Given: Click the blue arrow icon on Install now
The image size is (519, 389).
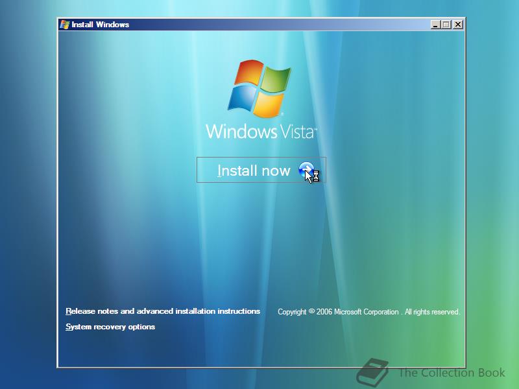Looking at the screenshot, I should [306, 170].
